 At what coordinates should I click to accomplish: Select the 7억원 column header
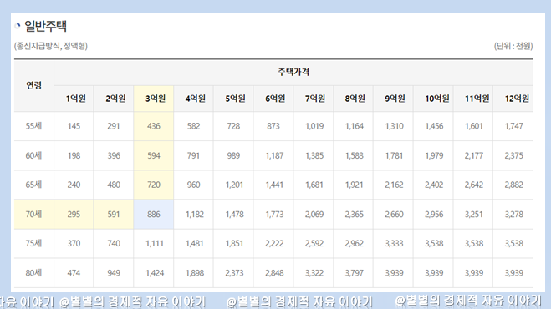coord(314,99)
